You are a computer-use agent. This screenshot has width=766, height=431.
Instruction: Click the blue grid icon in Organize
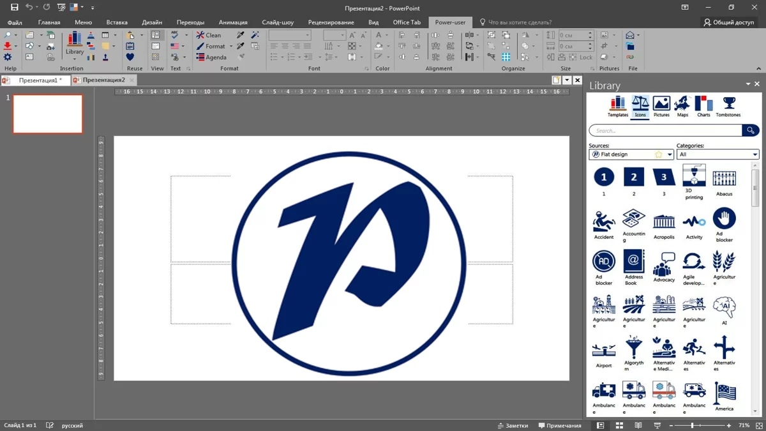(x=506, y=57)
